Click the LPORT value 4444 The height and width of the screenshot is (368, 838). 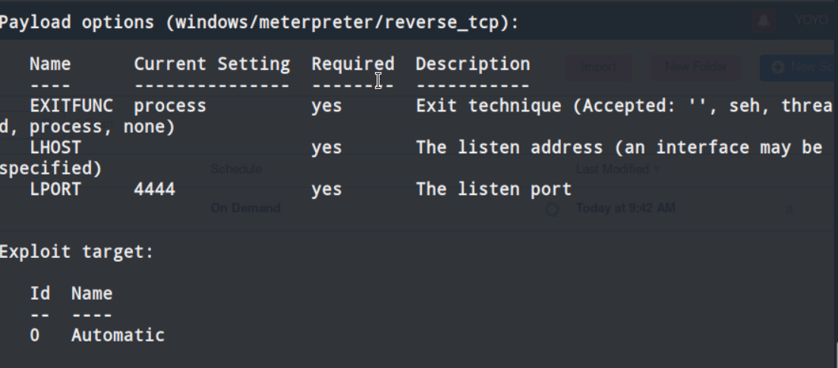tap(154, 190)
